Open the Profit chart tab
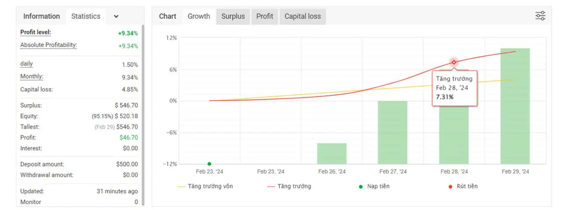 point(265,16)
